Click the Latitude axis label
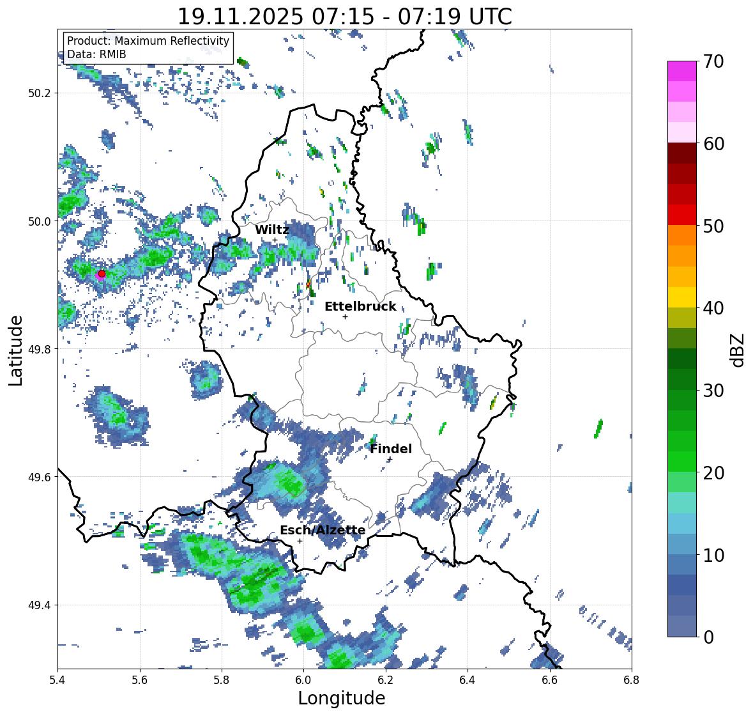 tap(15, 350)
